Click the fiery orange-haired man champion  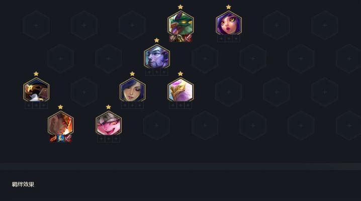point(60,123)
